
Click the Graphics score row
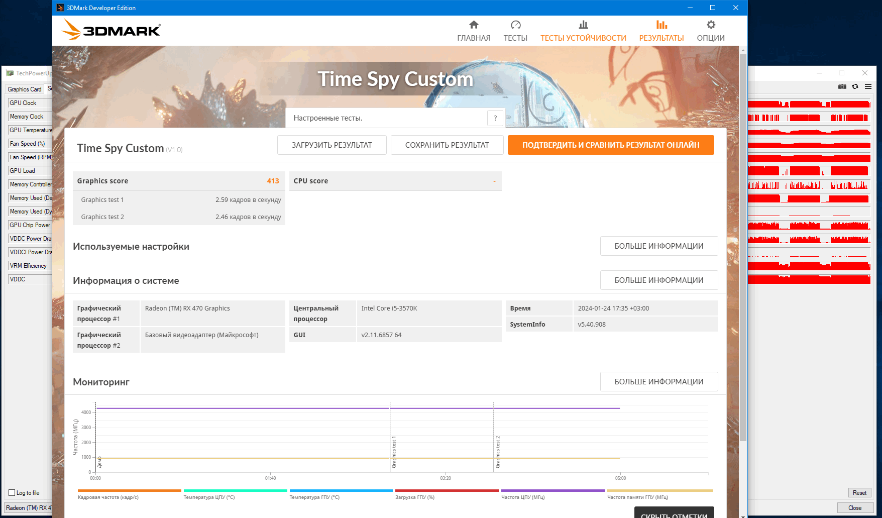[x=179, y=181]
